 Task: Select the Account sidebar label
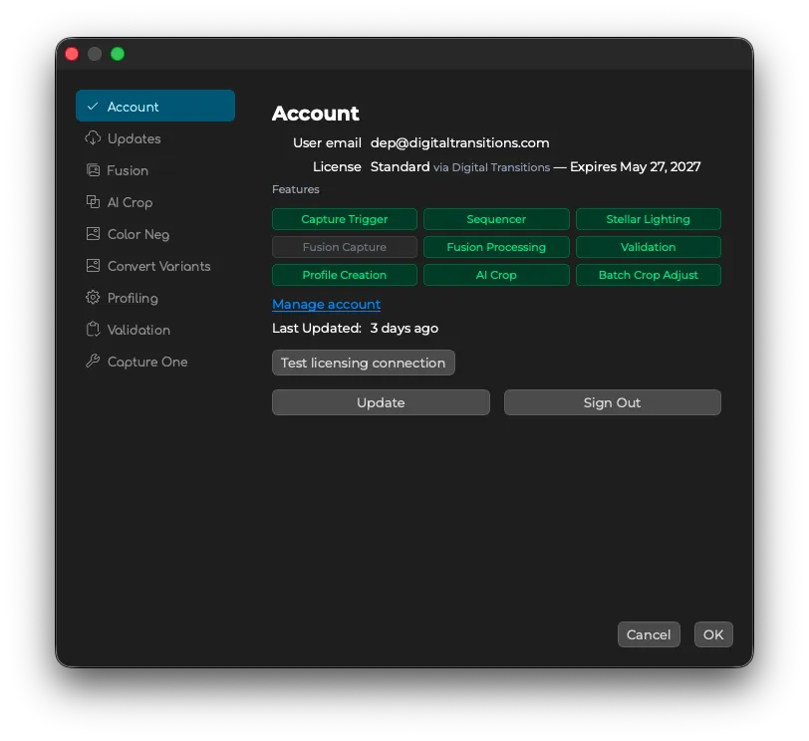(134, 107)
